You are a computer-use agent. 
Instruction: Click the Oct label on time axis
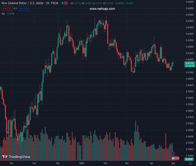click(12, 164)
